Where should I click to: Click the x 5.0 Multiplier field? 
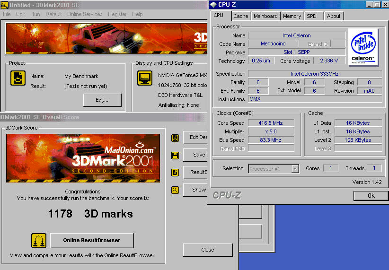tap(271, 131)
